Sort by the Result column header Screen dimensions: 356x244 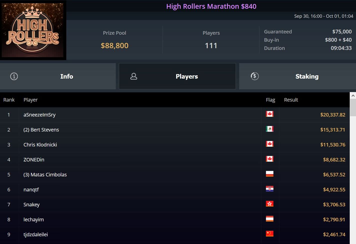coord(291,100)
